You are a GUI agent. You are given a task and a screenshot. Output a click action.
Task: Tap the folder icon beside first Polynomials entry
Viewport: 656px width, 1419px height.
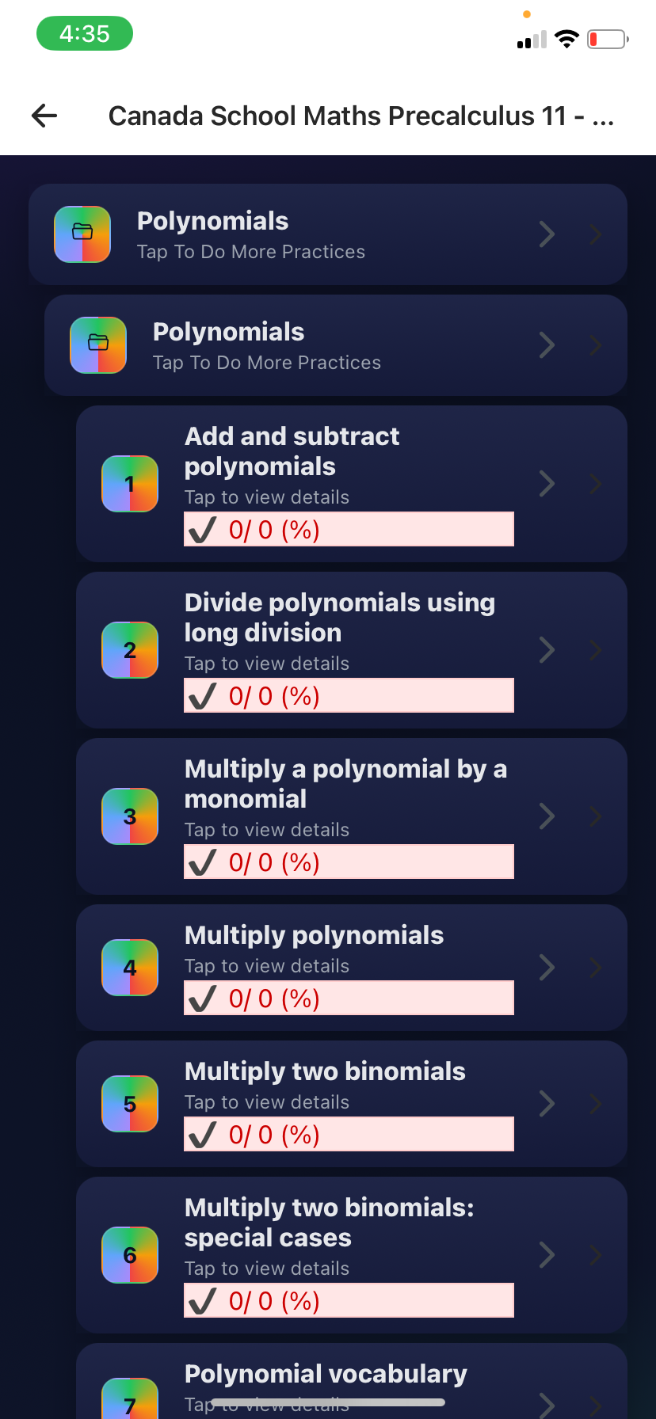[x=82, y=234]
